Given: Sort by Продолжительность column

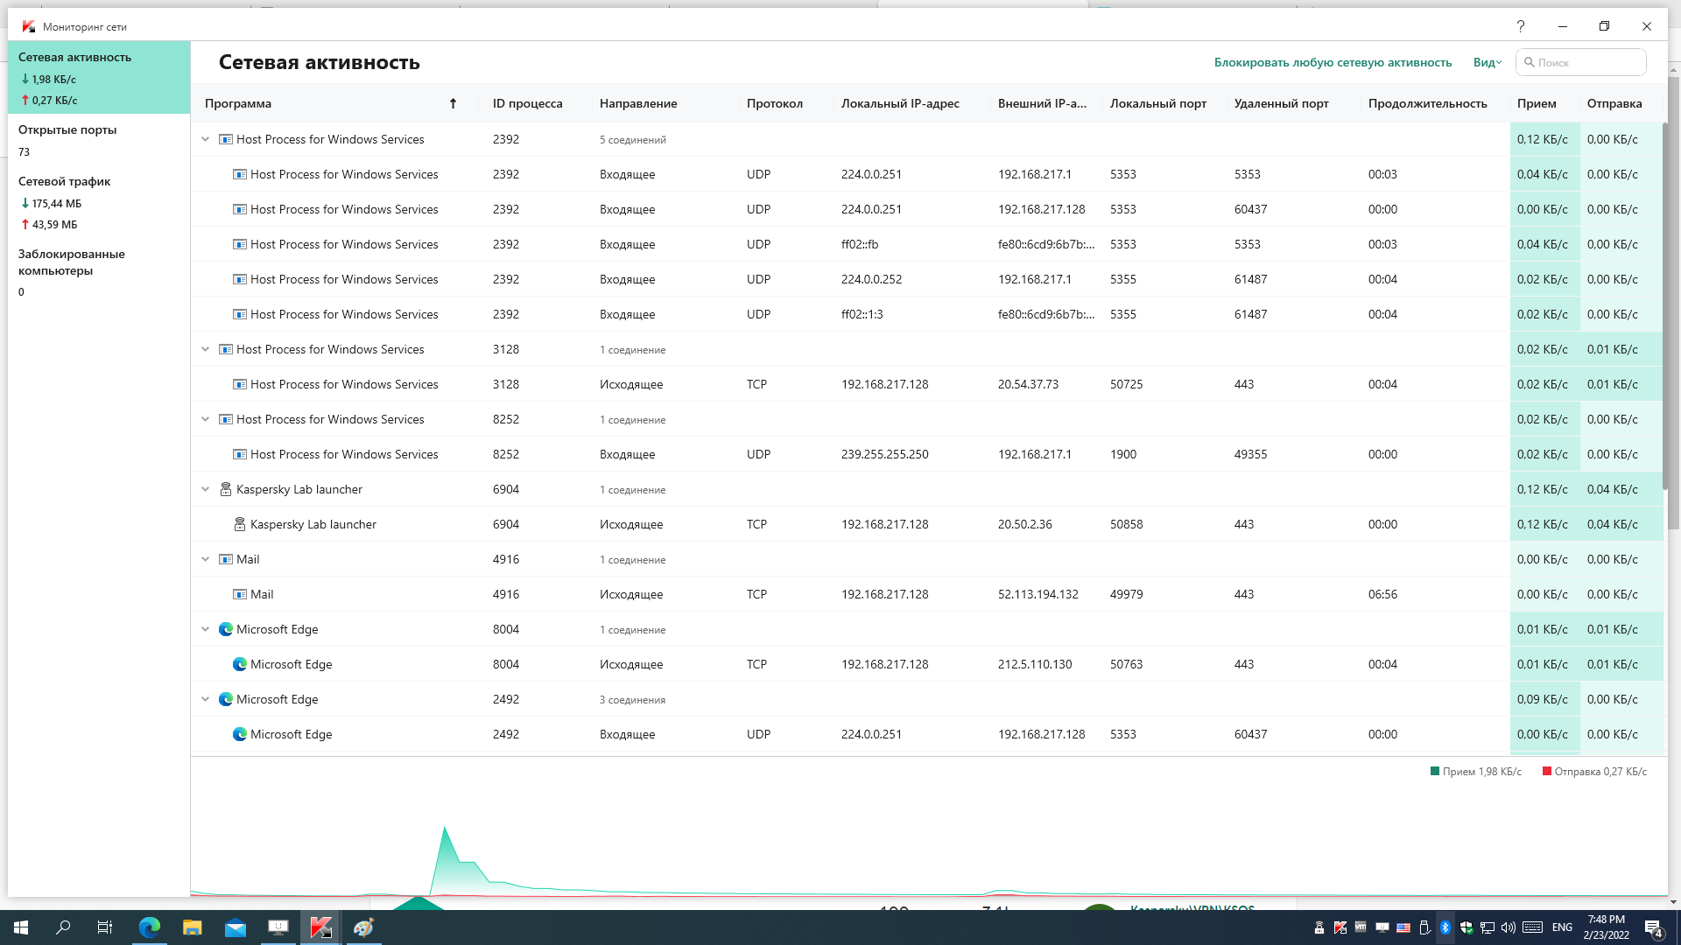Looking at the screenshot, I should click(1427, 103).
